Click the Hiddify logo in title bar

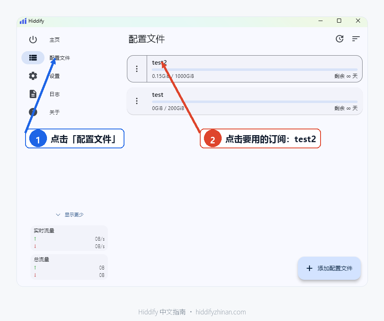click(x=23, y=21)
